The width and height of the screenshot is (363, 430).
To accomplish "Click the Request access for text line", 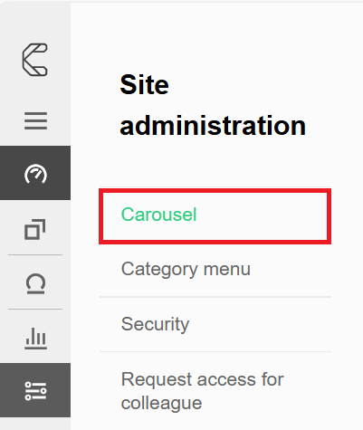I will 202,379.
